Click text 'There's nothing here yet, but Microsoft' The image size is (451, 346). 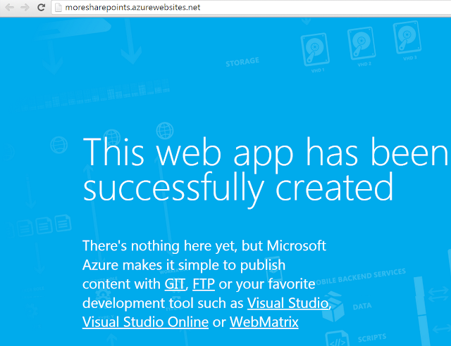pyautogui.click(x=204, y=246)
